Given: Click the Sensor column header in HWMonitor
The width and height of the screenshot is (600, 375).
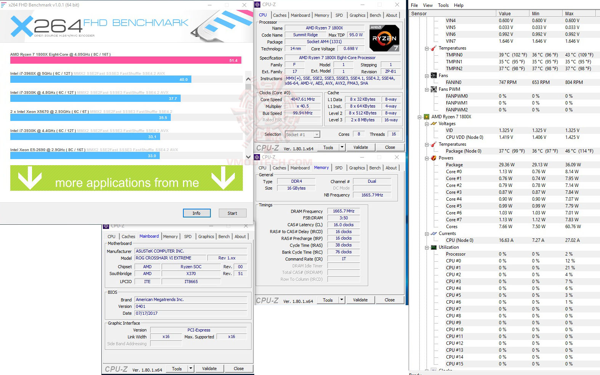Looking at the screenshot, I should point(452,14).
